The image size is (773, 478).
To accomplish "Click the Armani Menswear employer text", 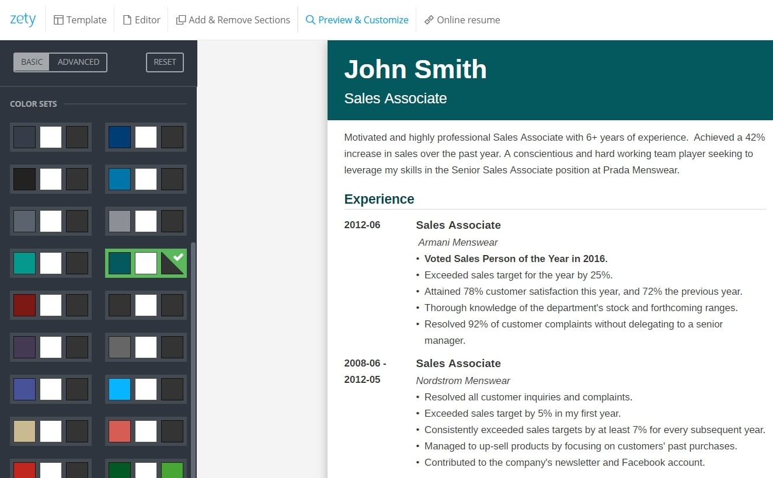I will 458,242.
